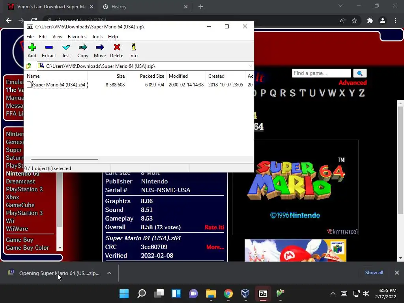Viewport: 404px width, 303px height.
Task: Open the Chat taskbar icon
Action: [x=193, y=294]
